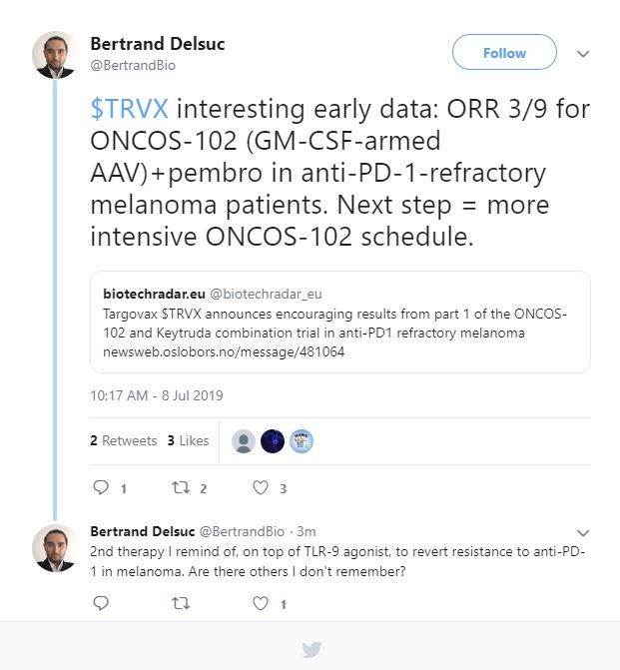The height and width of the screenshot is (670, 620).
Task: Click the Follow button
Action: pos(504,52)
